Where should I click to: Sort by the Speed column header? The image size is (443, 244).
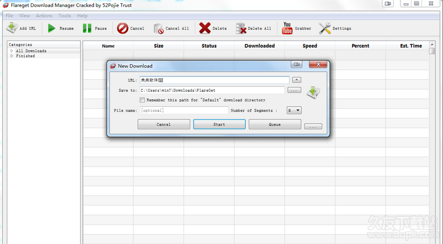pos(310,46)
